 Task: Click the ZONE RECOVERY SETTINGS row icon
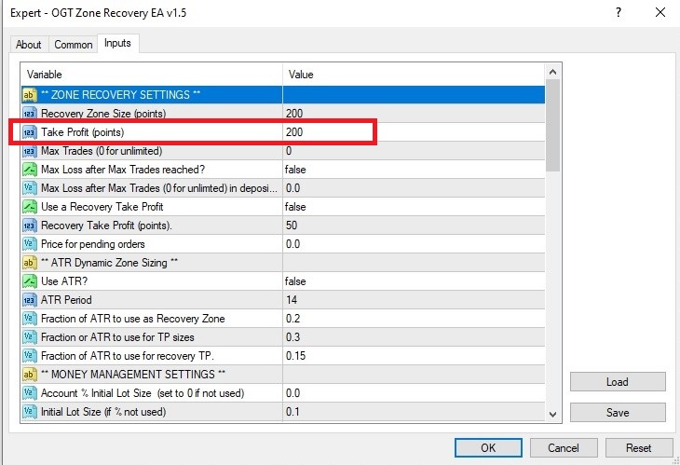pyautogui.click(x=30, y=94)
